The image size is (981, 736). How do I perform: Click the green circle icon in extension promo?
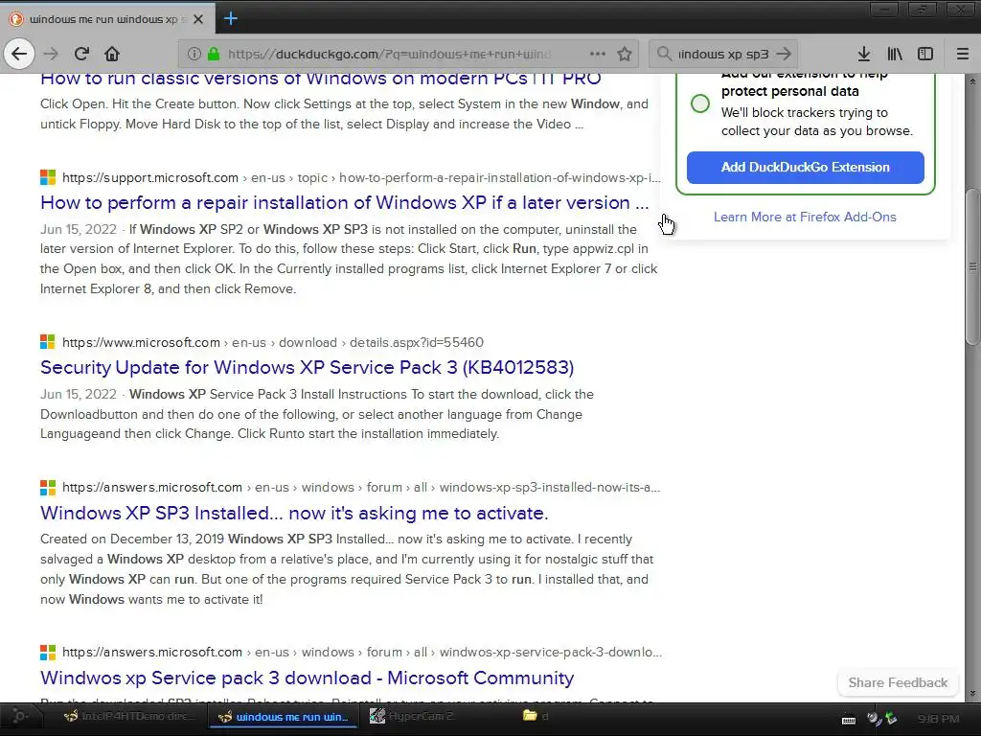point(700,103)
